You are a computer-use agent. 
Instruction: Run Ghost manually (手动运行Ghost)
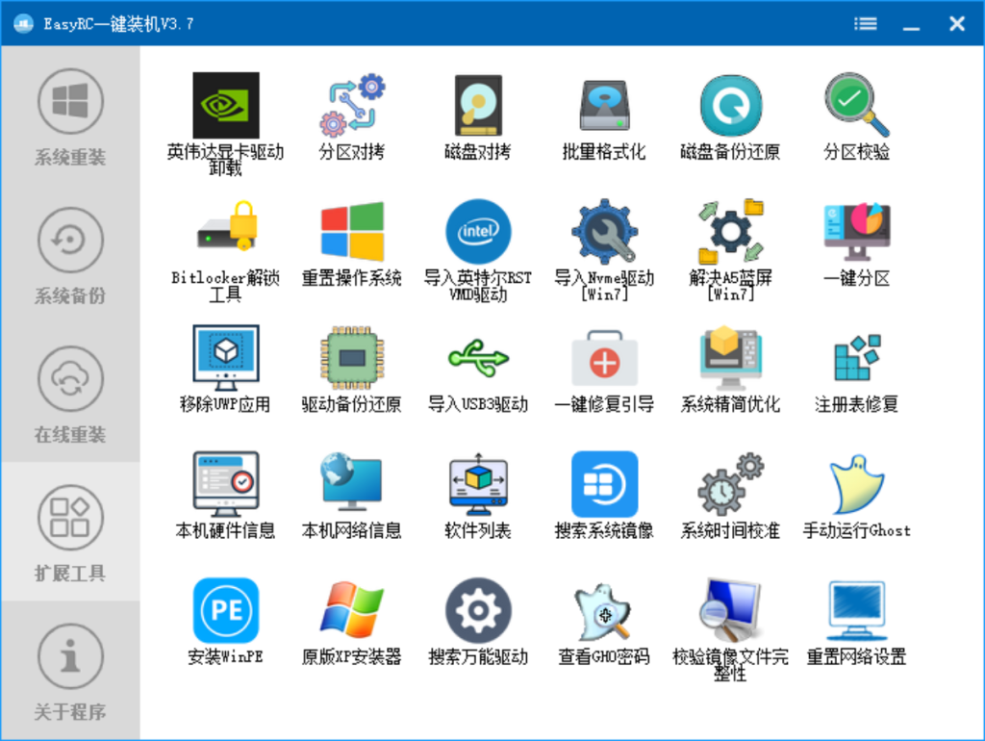pyautogui.click(x=855, y=486)
